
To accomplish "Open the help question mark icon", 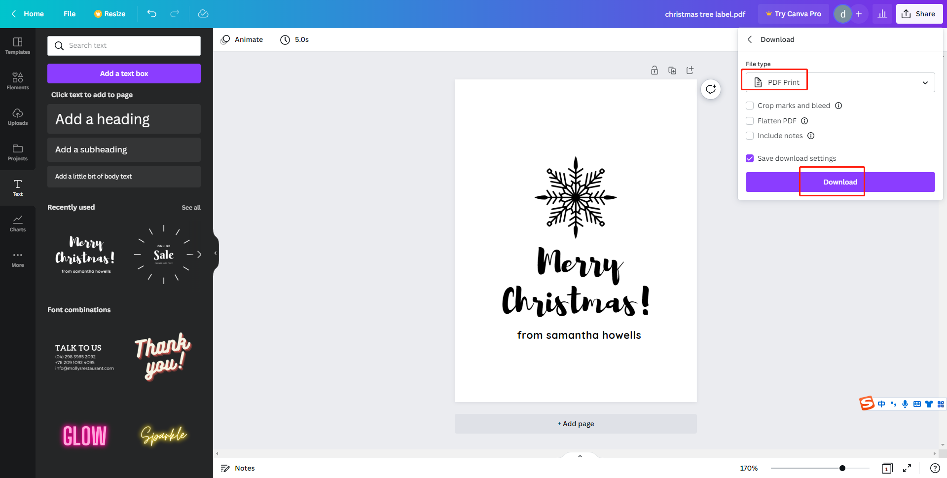I will [x=935, y=468].
